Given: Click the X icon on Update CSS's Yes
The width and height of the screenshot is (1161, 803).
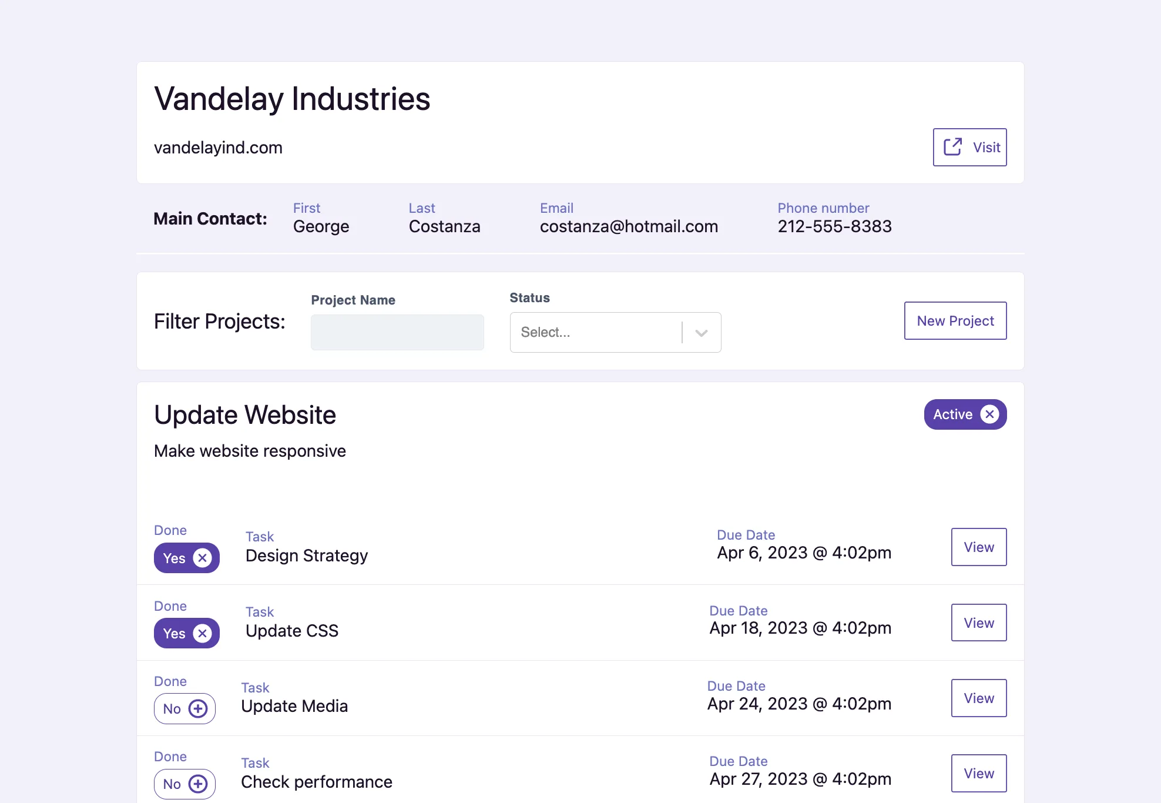Looking at the screenshot, I should (x=203, y=633).
